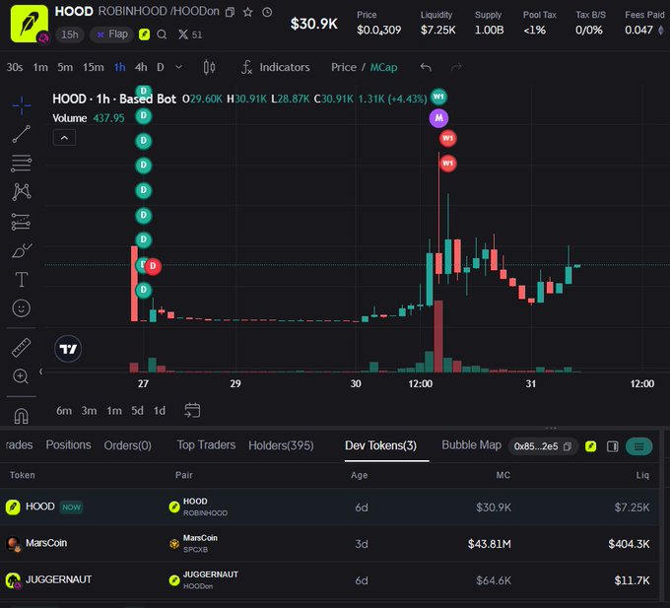
Task: Add HOOD to favorites with the star
Action: pyautogui.click(x=248, y=12)
